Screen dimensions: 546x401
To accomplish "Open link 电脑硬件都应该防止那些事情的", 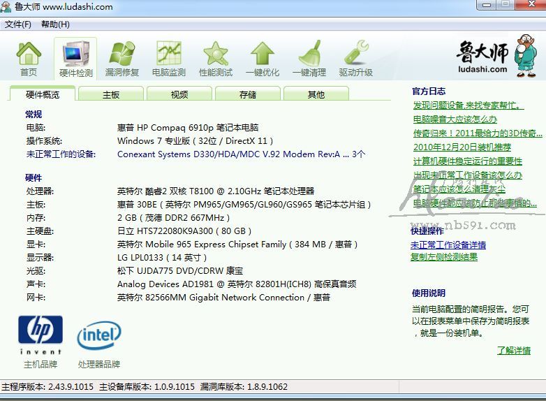I will click(x=475, y=203).
